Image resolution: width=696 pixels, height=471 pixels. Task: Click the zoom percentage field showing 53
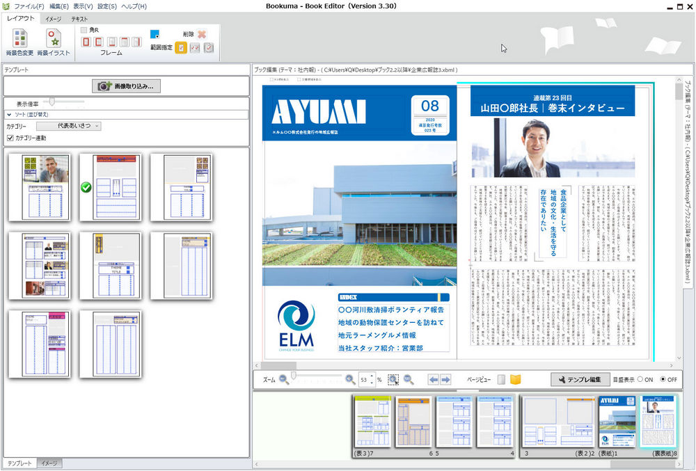[363, 380]
